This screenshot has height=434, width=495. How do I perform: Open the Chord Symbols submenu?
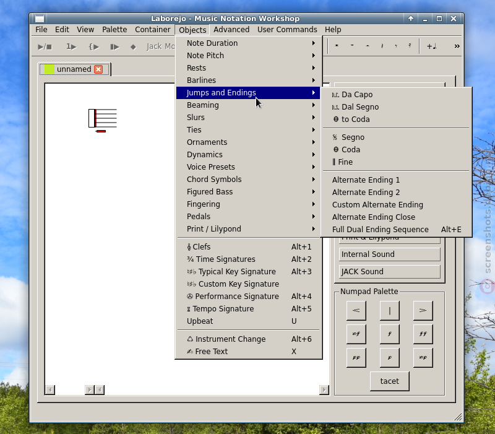[249, 179]
